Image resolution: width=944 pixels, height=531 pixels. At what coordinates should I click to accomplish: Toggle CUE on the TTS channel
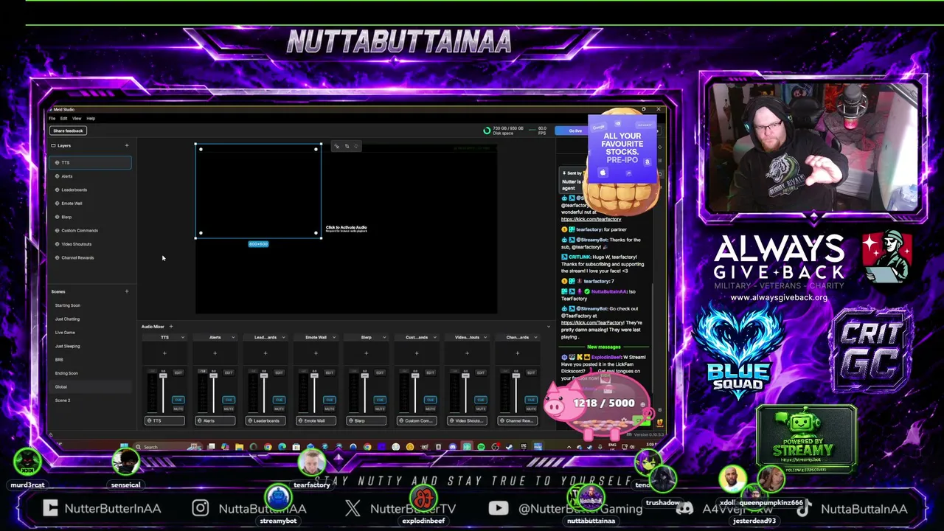(x=178, y=400)
